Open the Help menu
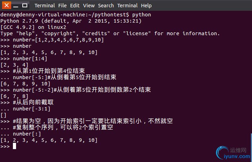252x162 pixels. coord(146,6)
